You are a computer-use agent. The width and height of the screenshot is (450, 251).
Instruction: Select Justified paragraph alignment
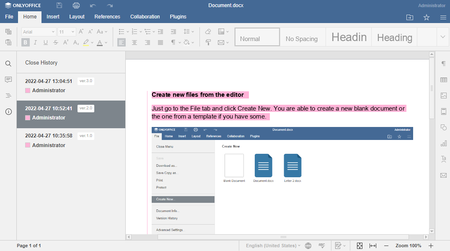(160, 42)
